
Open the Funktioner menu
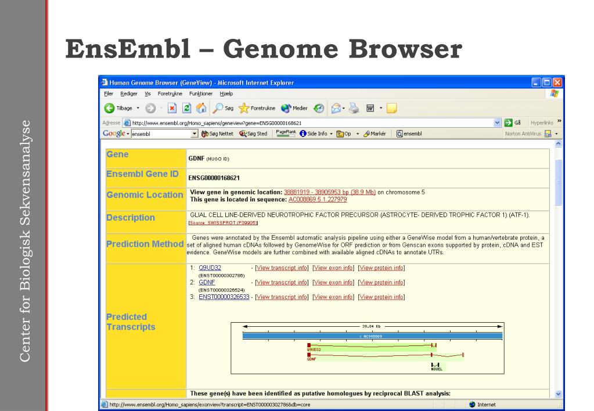pyautogui.click(x=201, y=93)
